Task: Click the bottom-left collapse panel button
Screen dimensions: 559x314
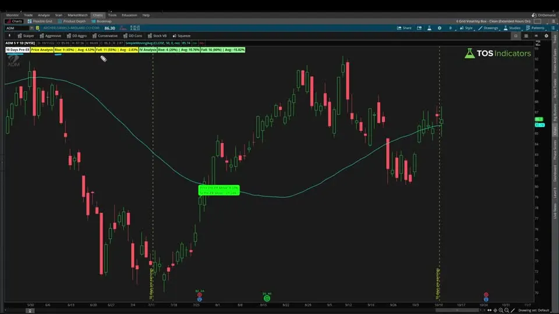Action: [30, 311]
